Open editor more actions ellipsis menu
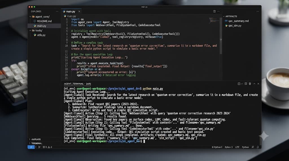This screenshot has width=289, height=161. pos(218,11)
